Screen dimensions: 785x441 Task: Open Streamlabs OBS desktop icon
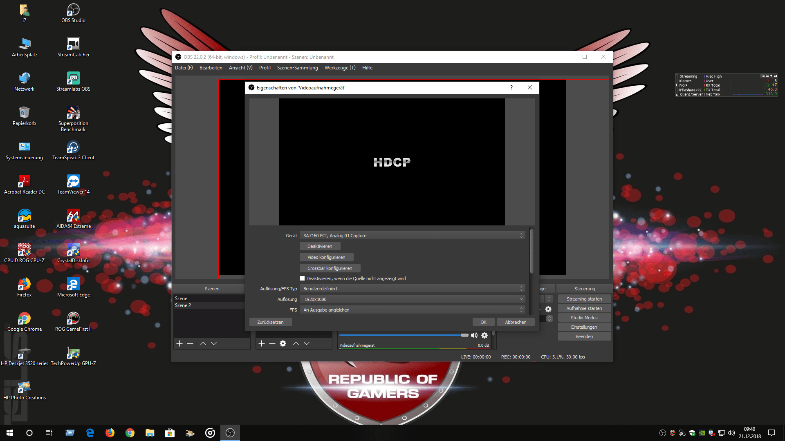(x=73, y=82)
